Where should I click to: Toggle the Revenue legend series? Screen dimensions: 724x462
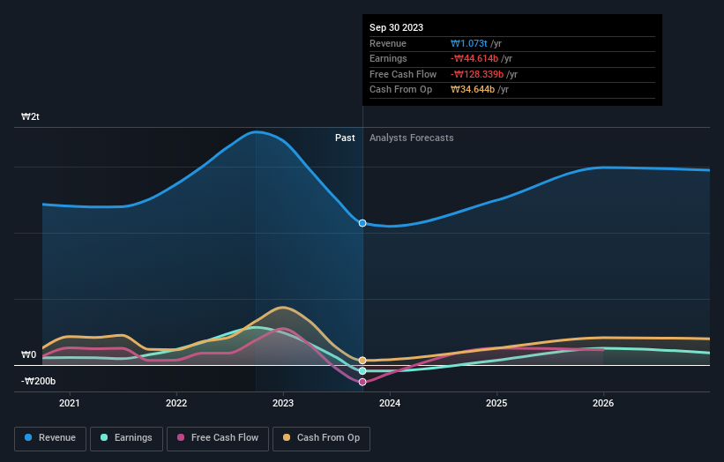point(50,438)
